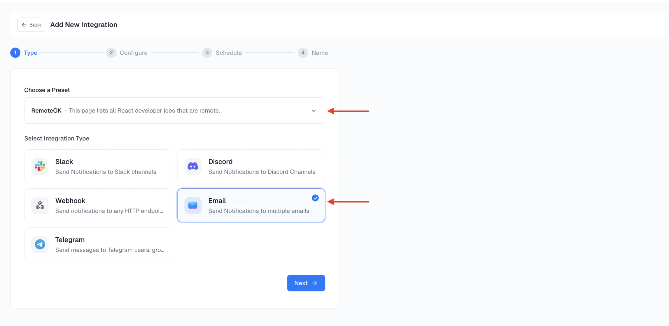
Task: Select the Telegram integration card
Action: pos(98,244)
